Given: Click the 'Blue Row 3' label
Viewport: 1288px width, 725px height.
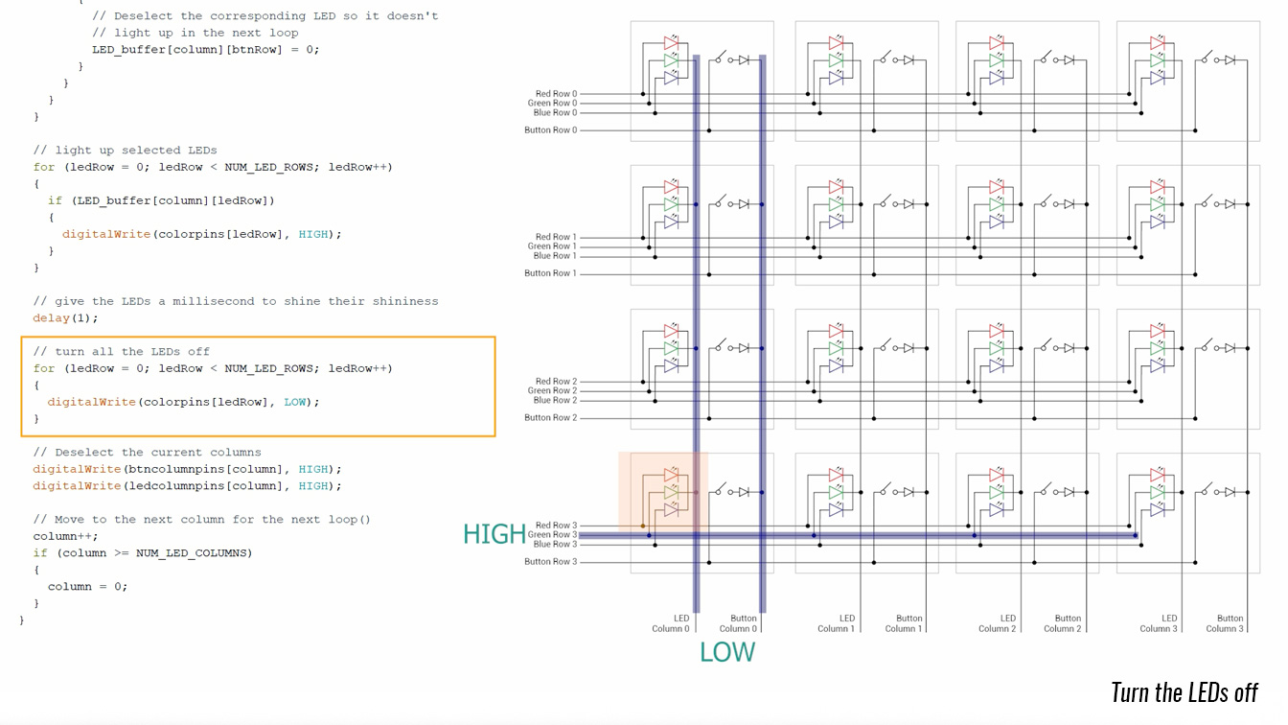Looking at the screenshot, I should click(x=555, y=545).
